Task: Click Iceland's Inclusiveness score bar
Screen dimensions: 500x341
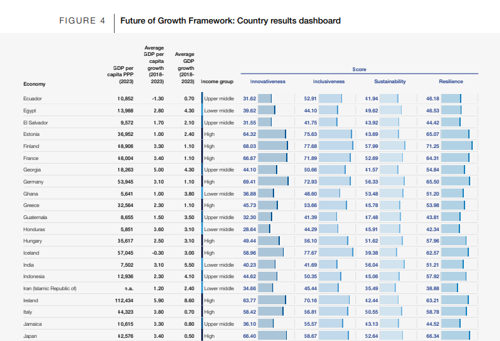Action: (336, 253)
